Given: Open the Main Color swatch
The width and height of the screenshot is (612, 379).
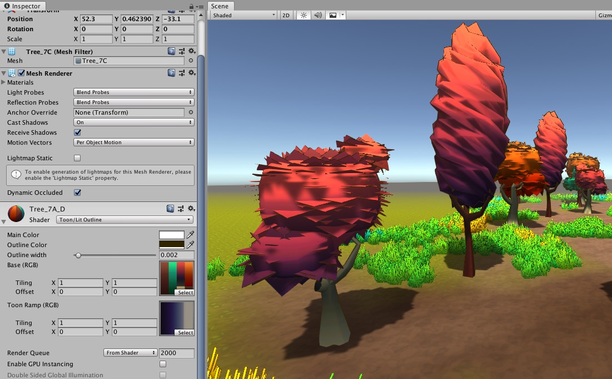Looking at the screenshot, I should 172,235.
